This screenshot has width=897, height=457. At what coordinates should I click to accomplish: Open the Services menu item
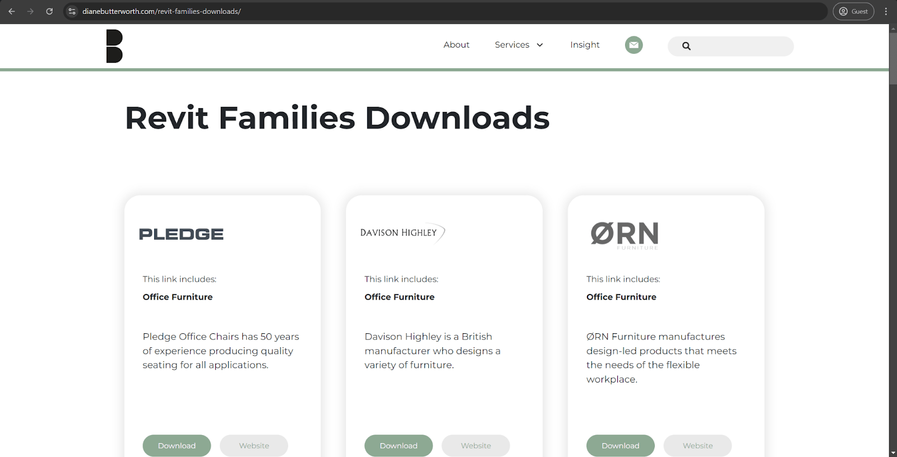tap(512, 45)
